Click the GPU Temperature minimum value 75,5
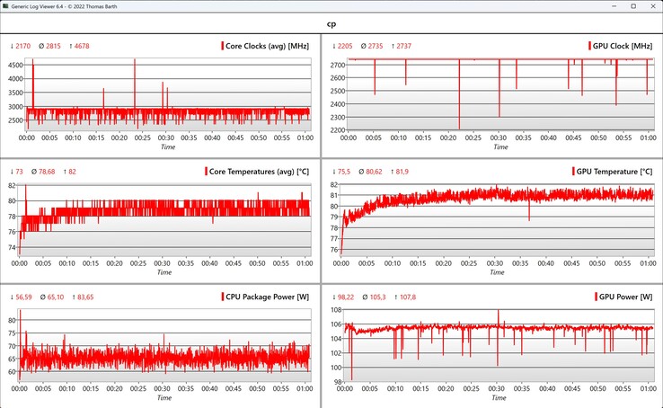Screen dimensions: 663x408 point(346,172)
